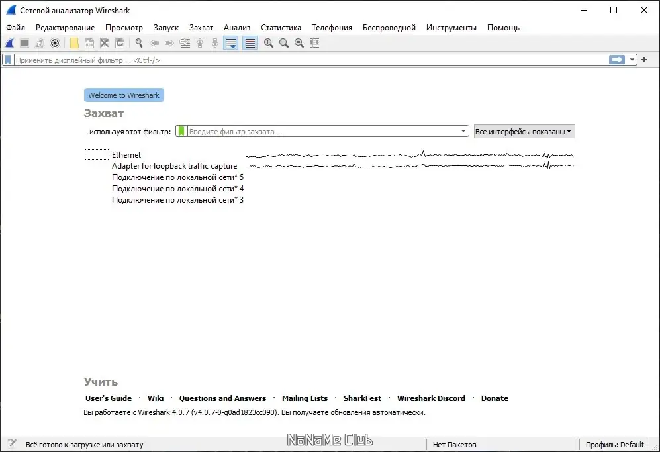660x452 pixels.
Task: Open the User's Guide link
Action: click(109, 398)
